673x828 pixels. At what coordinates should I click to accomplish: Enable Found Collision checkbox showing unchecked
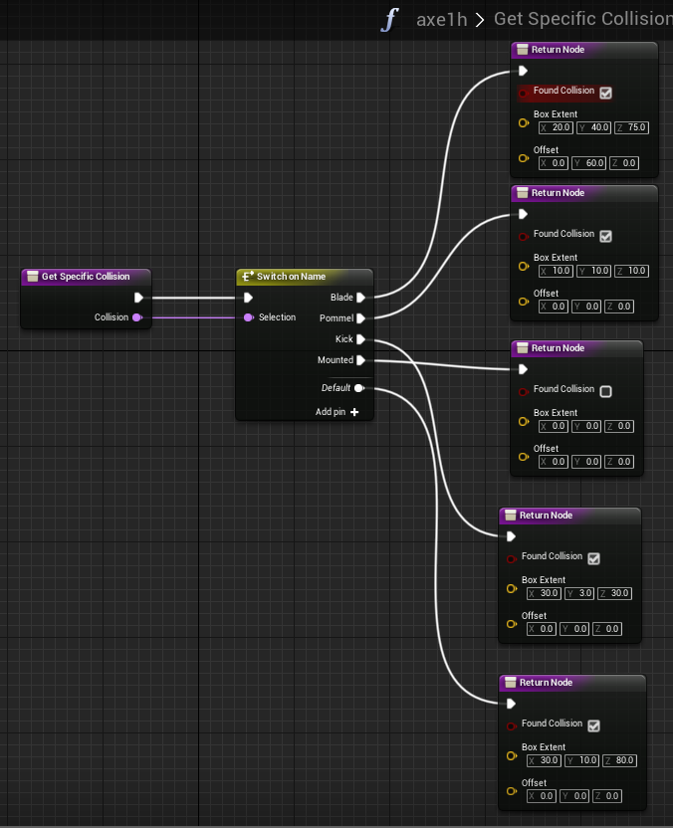605,391
